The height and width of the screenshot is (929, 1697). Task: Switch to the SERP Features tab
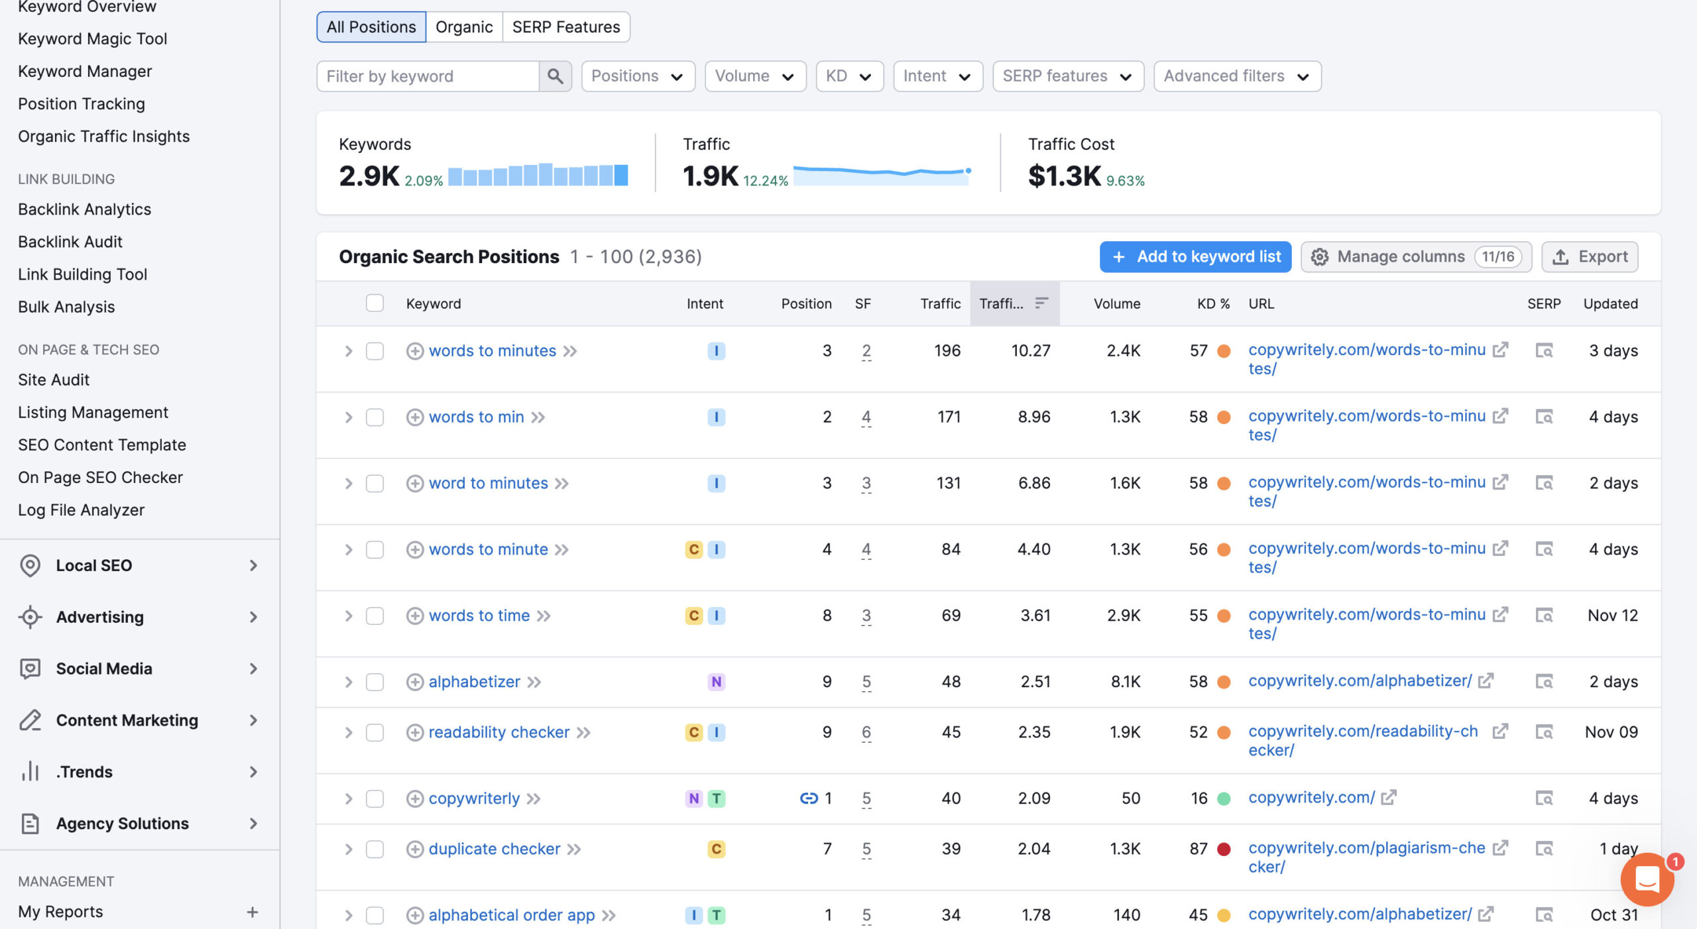pos(565,27)
